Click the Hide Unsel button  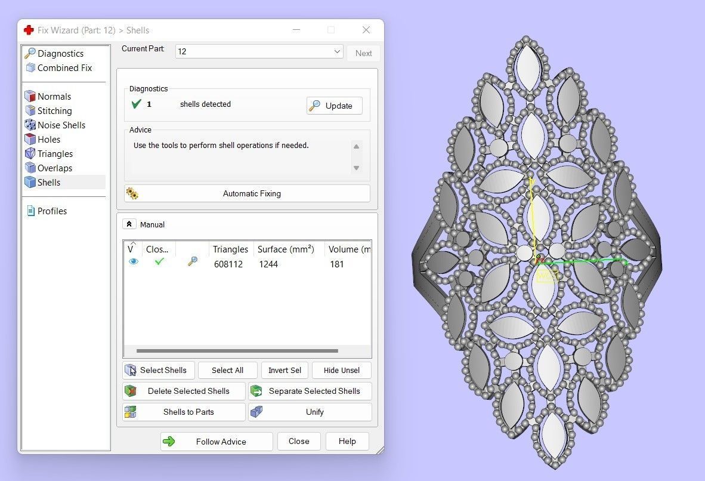tap(342, 371)
